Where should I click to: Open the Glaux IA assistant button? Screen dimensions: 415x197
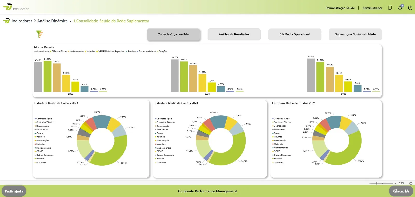[401, 191]
